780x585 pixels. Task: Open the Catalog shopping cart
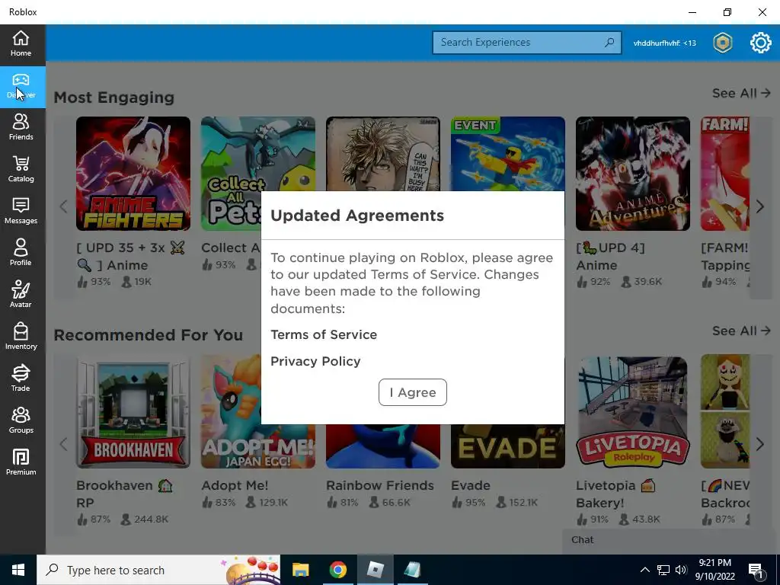click(21, 169)
